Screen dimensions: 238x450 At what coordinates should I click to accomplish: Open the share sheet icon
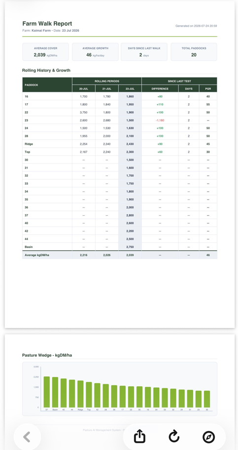point(140,437)
